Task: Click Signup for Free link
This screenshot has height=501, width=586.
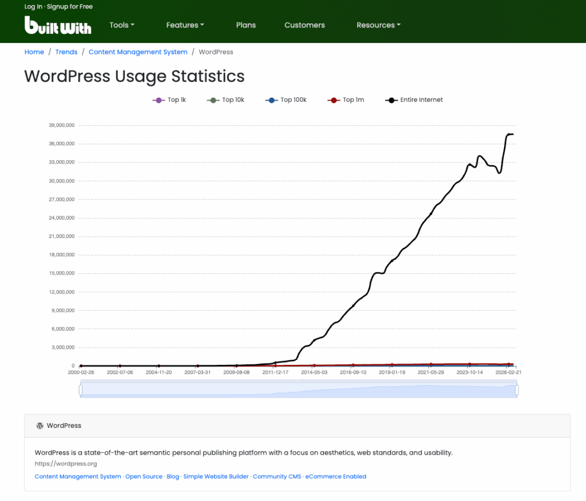Action: 69,6
